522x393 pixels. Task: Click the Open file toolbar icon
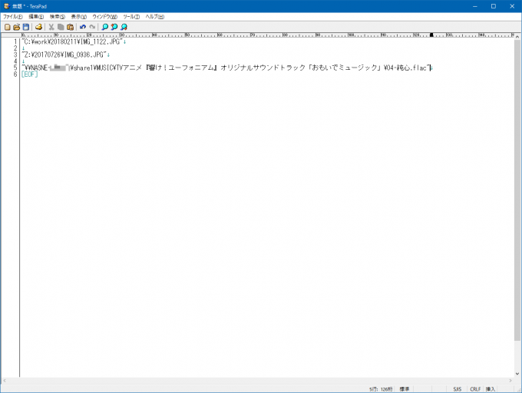[x=17, y=27]
